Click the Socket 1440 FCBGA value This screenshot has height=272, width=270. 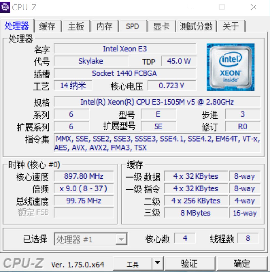pyautogui.click(x=125, y=74)
